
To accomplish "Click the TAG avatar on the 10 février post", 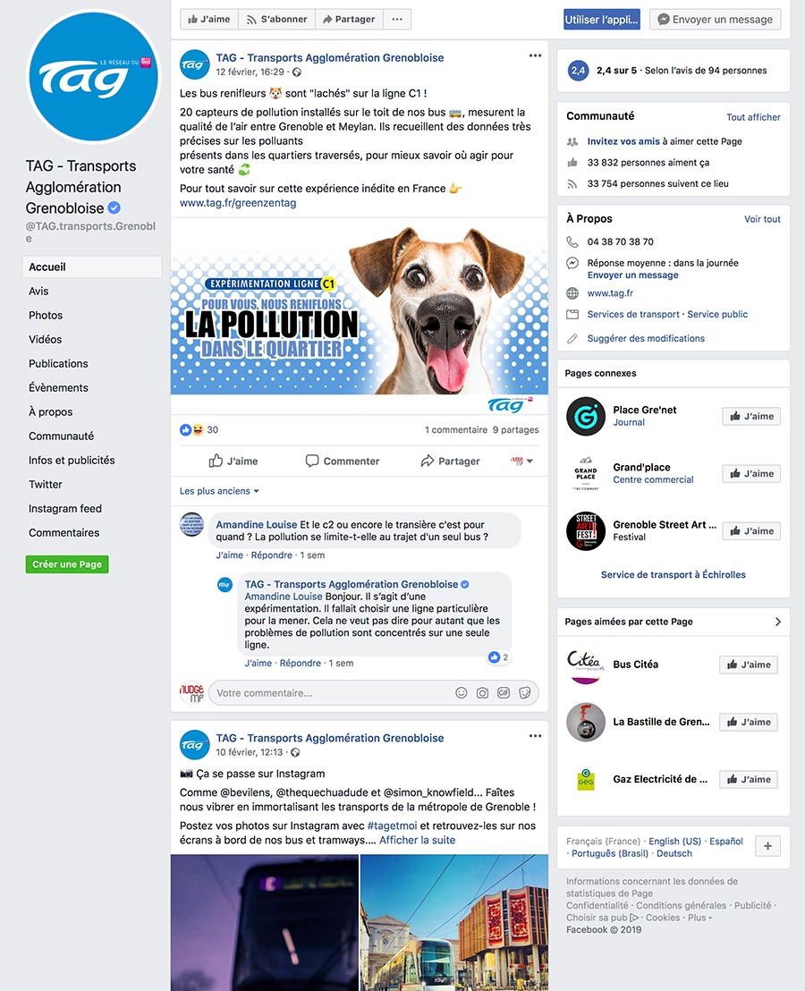I will click(195, 744).
